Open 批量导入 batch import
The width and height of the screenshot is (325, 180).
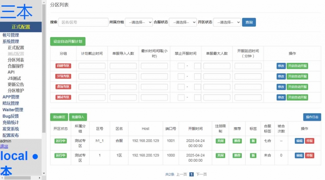click(78, 117)
